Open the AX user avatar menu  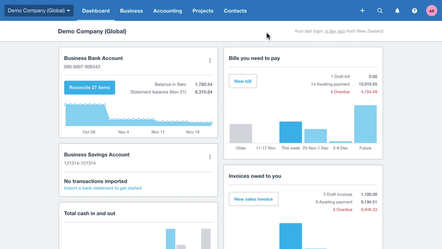[432, 10]
